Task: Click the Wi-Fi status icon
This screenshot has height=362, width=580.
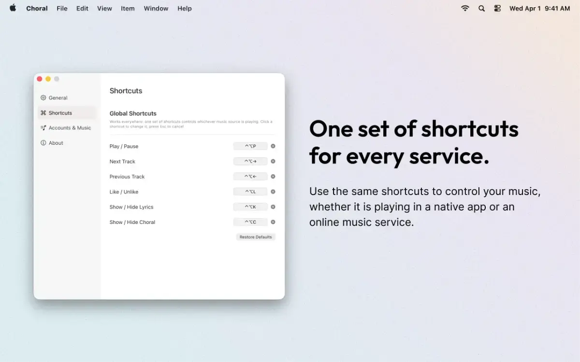Action: click(465, 8)
